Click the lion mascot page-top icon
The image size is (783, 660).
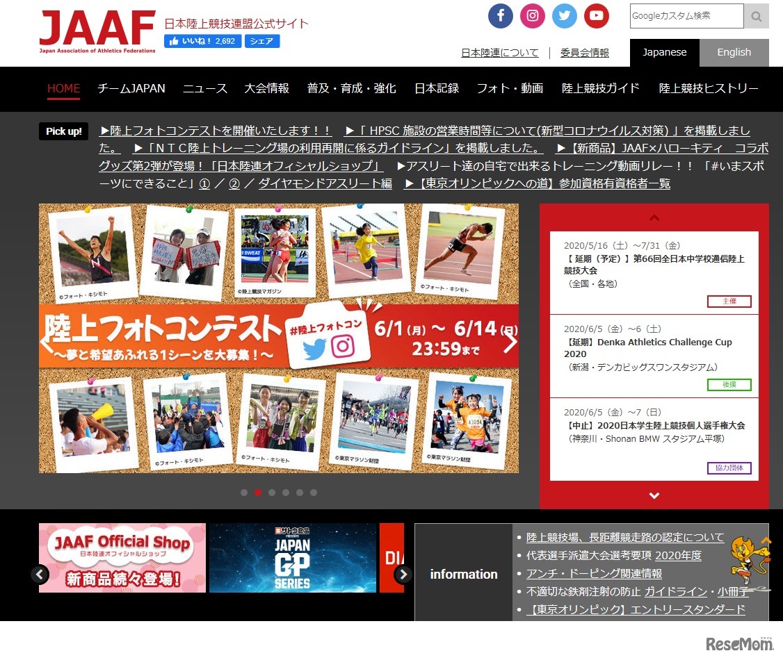point(750,563)
